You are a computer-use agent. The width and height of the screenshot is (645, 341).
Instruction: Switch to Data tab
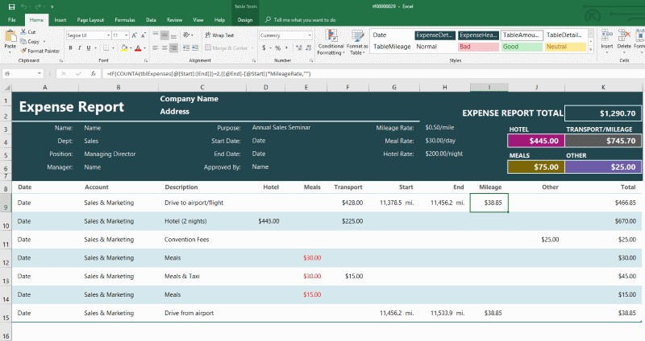(151, 19)
